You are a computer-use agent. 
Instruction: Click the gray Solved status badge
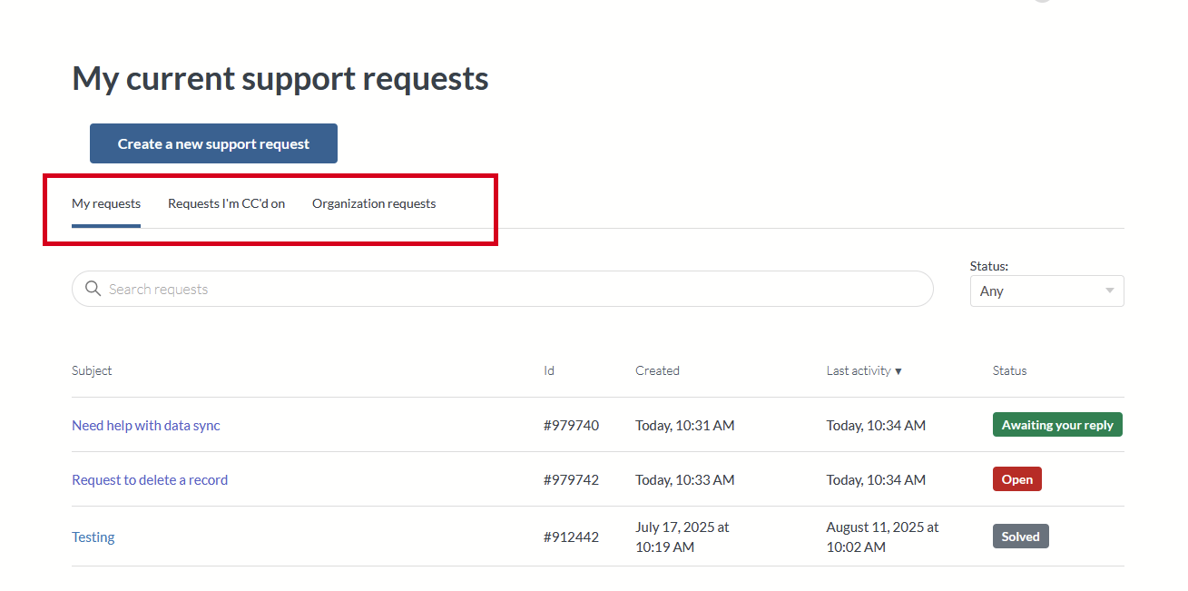(x=1020, y=537)
